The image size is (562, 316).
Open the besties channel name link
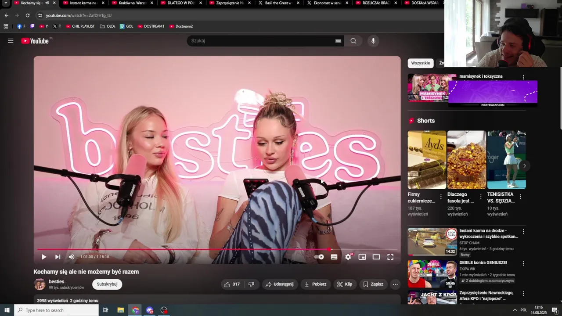[57, 282]
